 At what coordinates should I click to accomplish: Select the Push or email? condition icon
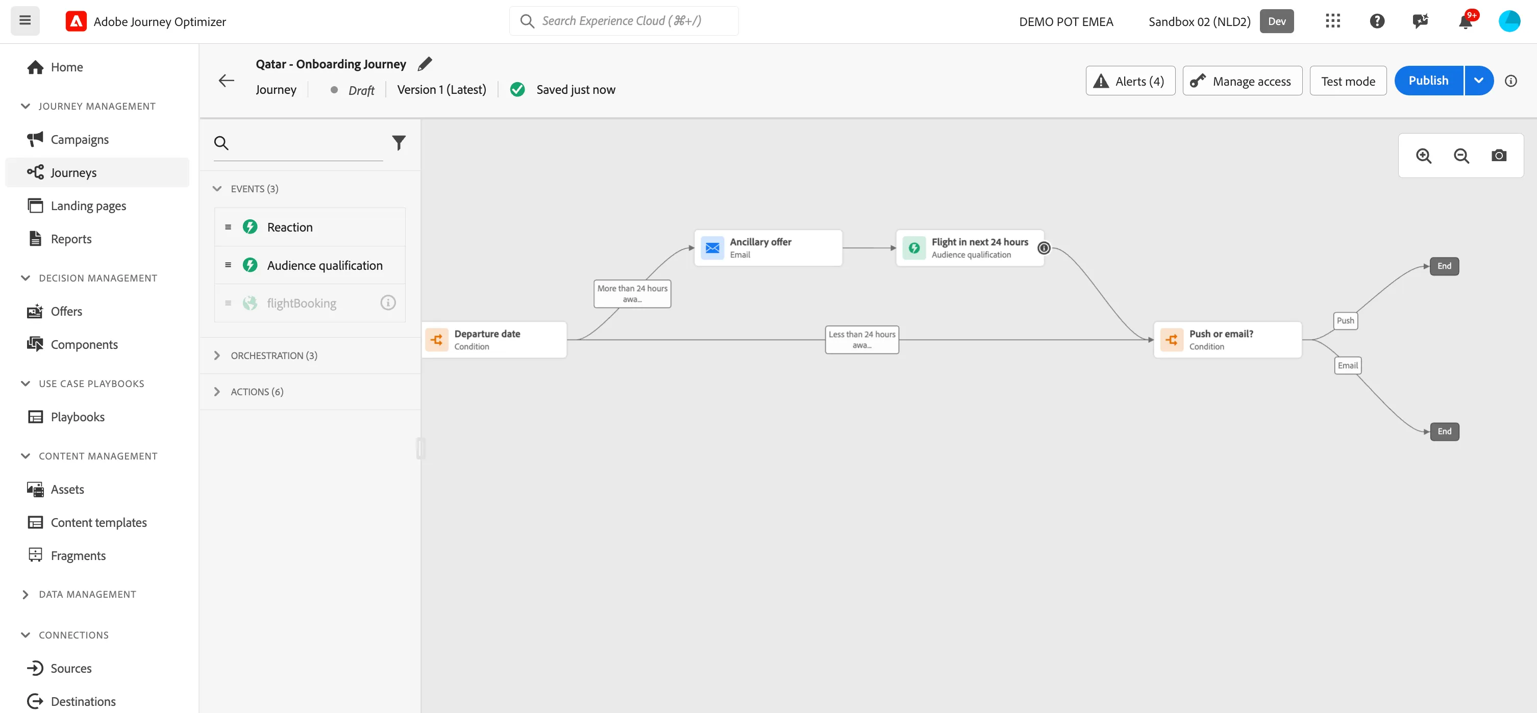tap(1171, 340)
